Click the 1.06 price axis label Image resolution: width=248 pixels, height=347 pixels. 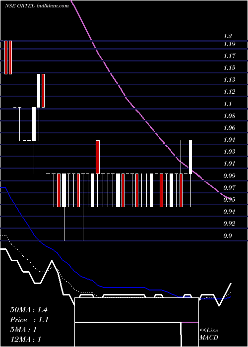pyautogui.click(x=229, y=128)
